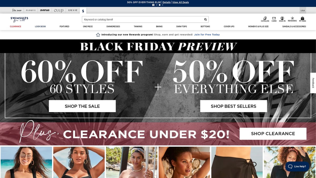The image size is (316, 178).
Task: Open the My Bag icon
Action: (x=302, y=19)
